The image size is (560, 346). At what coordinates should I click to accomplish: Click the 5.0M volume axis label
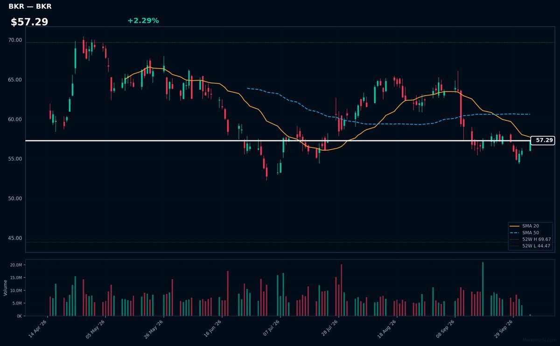click(17, 303)
